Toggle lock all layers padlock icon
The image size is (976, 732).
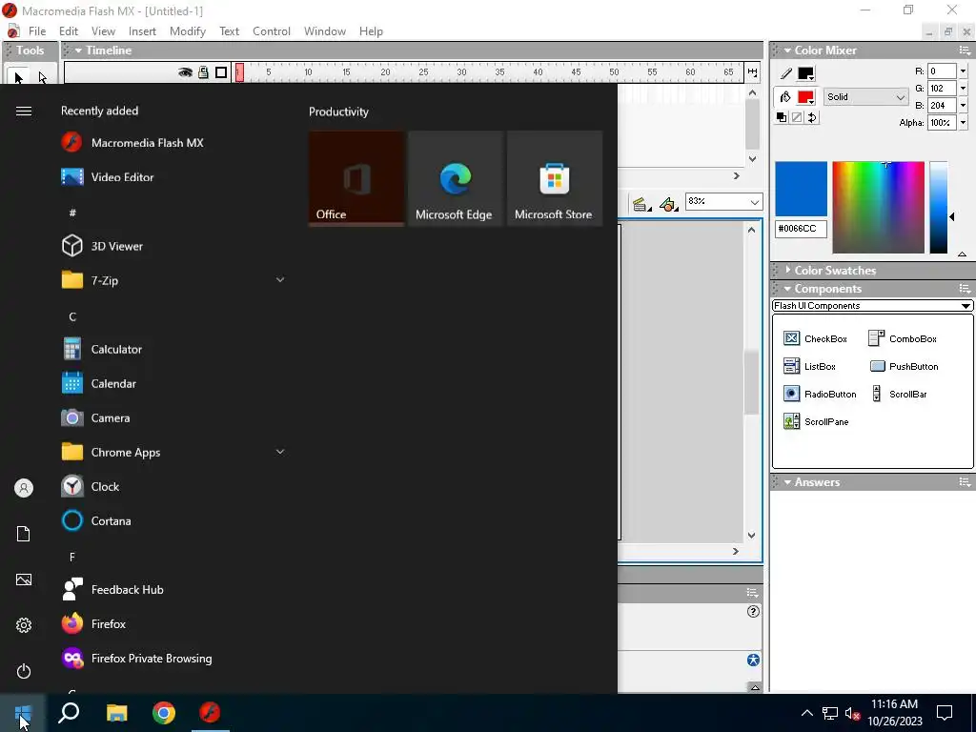click(203, 72)
